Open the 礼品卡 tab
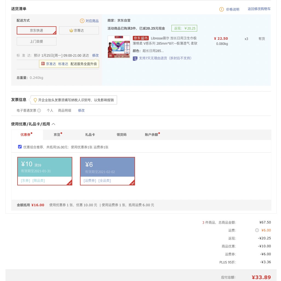 pyautogui.click(x=90, y=134)
